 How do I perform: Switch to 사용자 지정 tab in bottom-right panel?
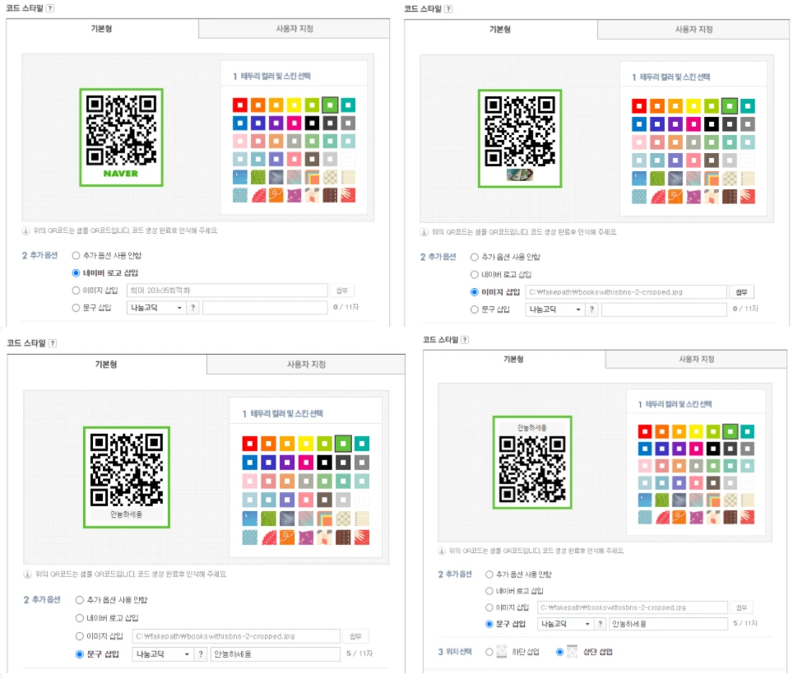(x=696, y=359)
